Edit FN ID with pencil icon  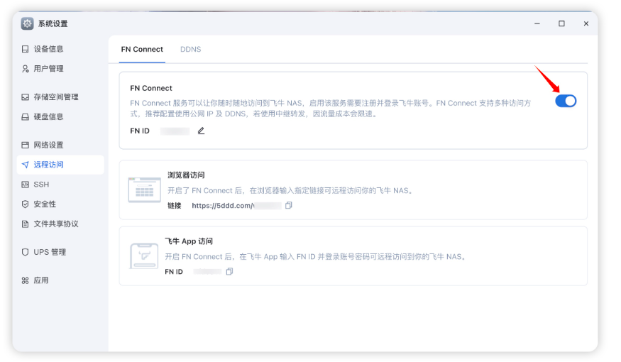[x=201, y=131]
